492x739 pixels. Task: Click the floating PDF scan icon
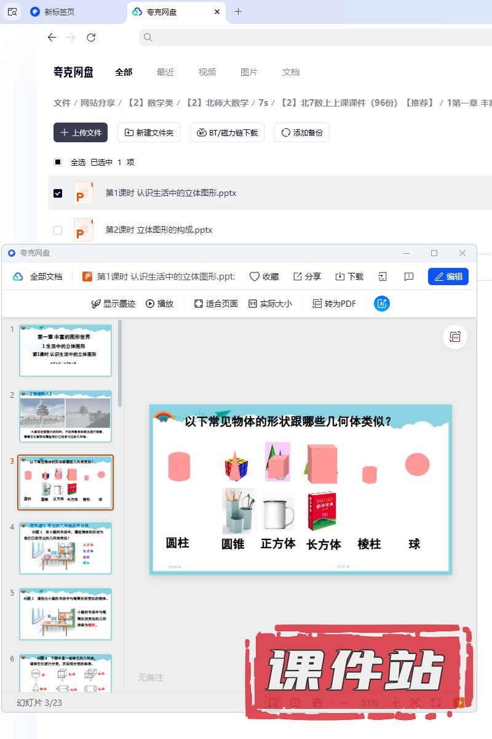pos(455,337)
